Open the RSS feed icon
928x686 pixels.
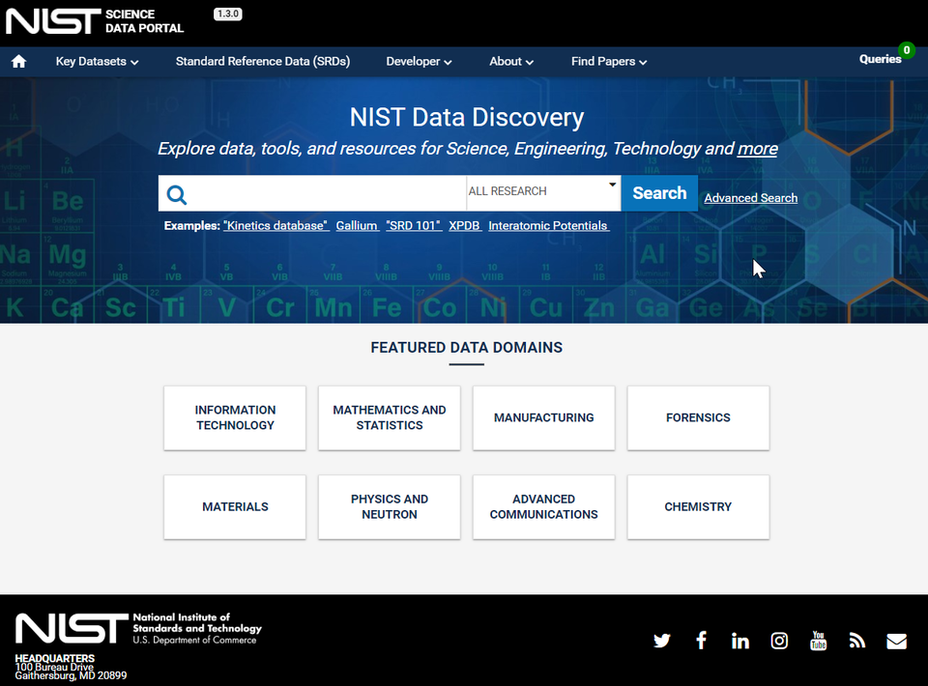click(x=857, y=641)
